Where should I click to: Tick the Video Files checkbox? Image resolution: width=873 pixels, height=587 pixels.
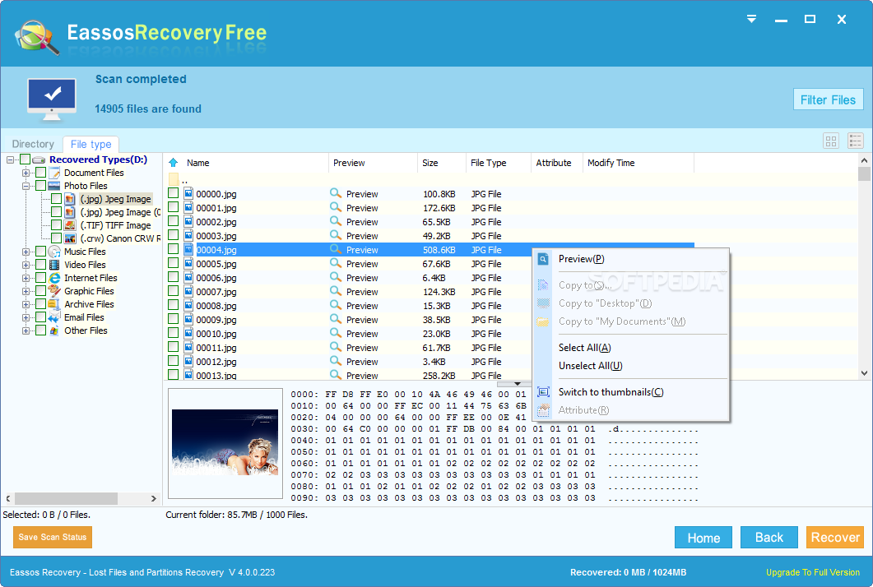pyautogui.click(x=40, y=265)
